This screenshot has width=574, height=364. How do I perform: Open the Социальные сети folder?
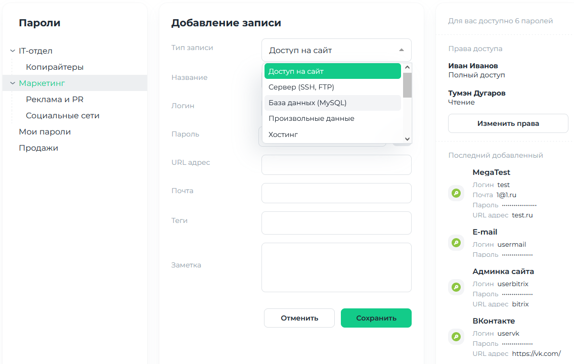coord(63,116)
